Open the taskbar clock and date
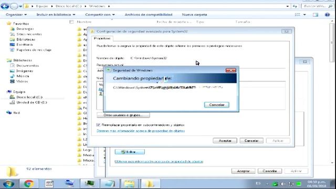 [x=317, y=184]
